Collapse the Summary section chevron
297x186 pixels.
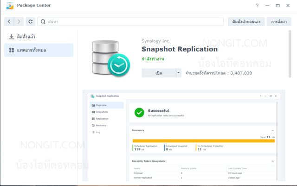tap(272, 130)
